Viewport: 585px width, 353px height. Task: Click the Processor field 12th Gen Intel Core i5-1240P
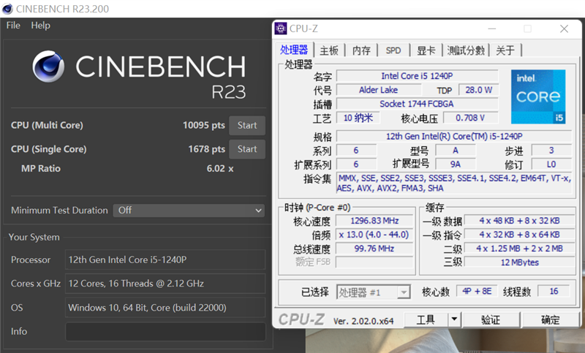click(x=166, y=259)
